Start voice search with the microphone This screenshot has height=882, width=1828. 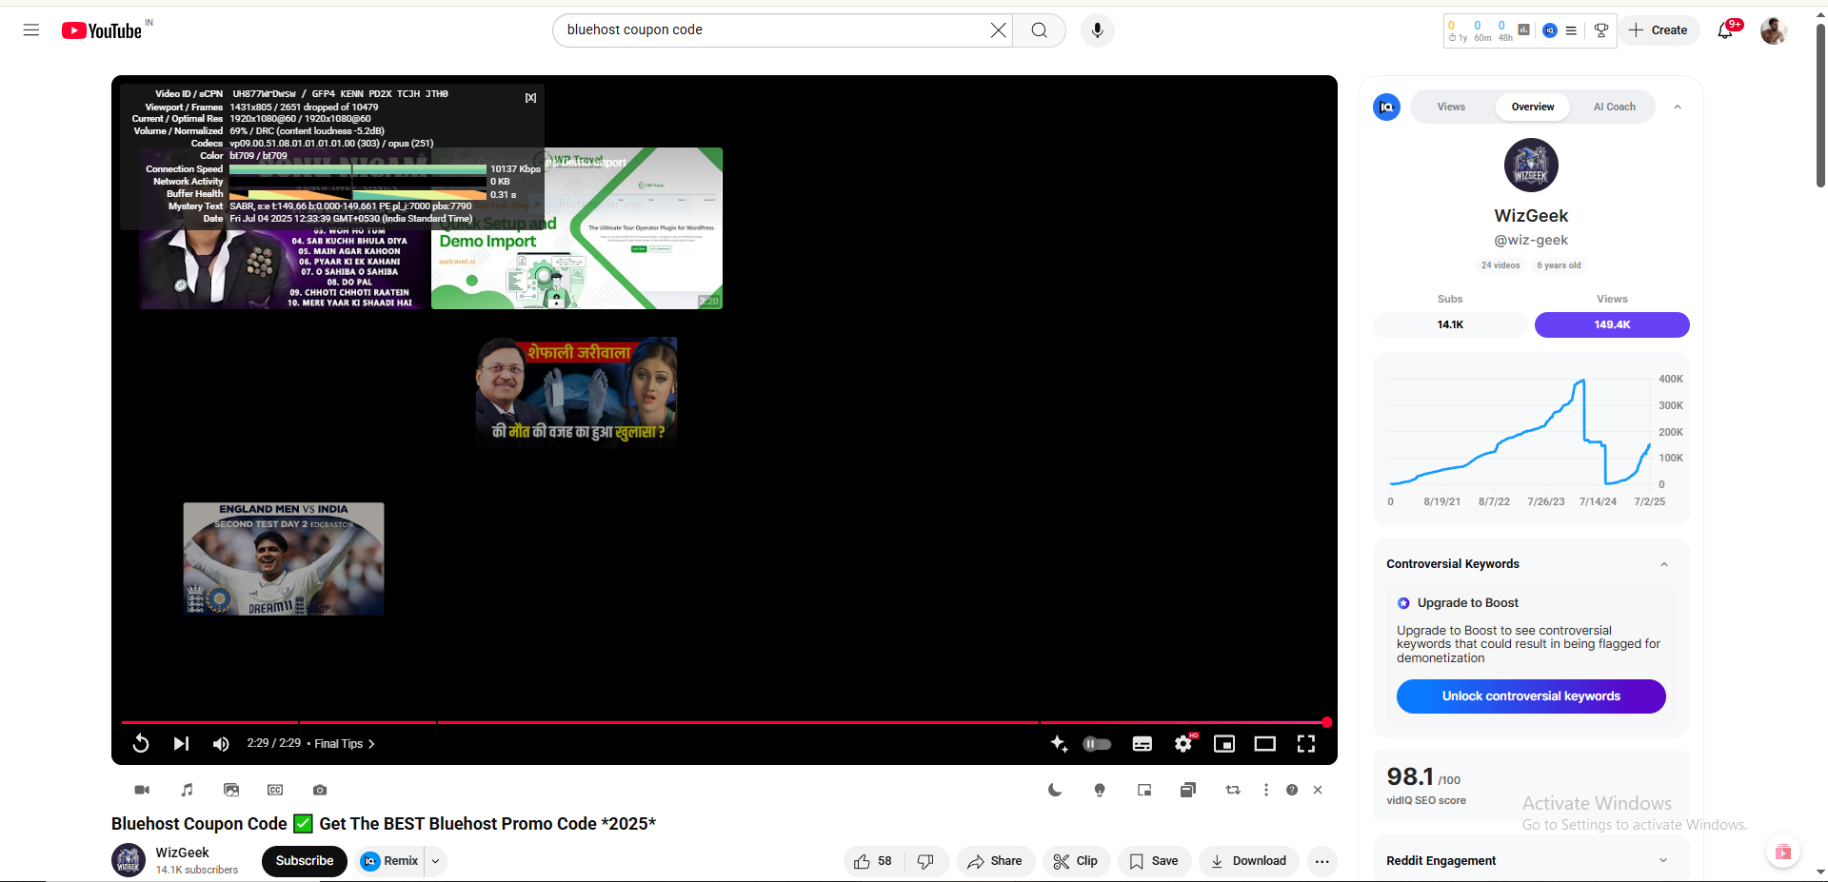click(1098, 30)
